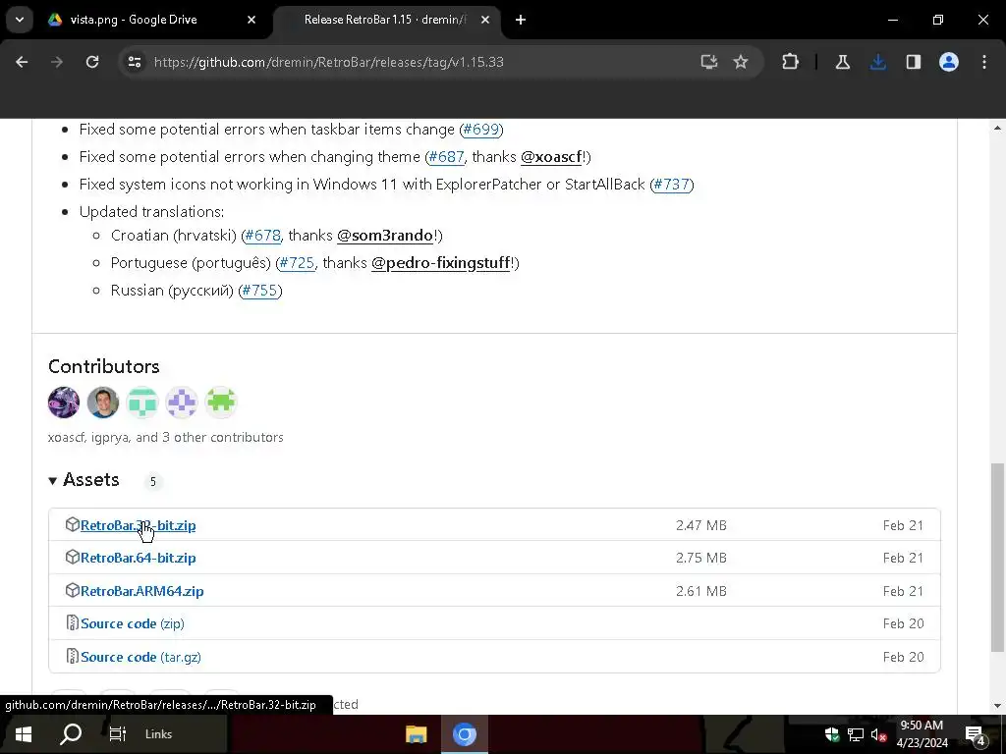This screenshot has width=1006, height=754.
Task: Open the network tray icon
Action: (856, 734)
